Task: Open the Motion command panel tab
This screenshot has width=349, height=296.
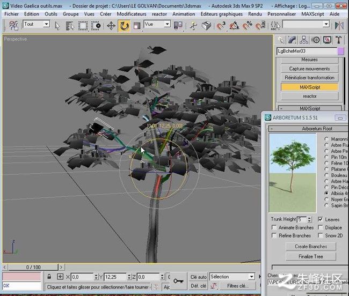Action: (x=315, y=40)
